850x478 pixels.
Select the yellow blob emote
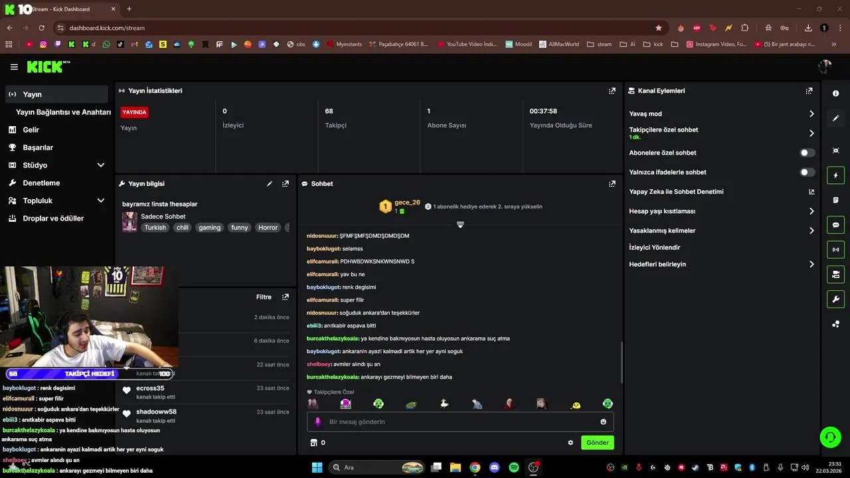(575, 404)
